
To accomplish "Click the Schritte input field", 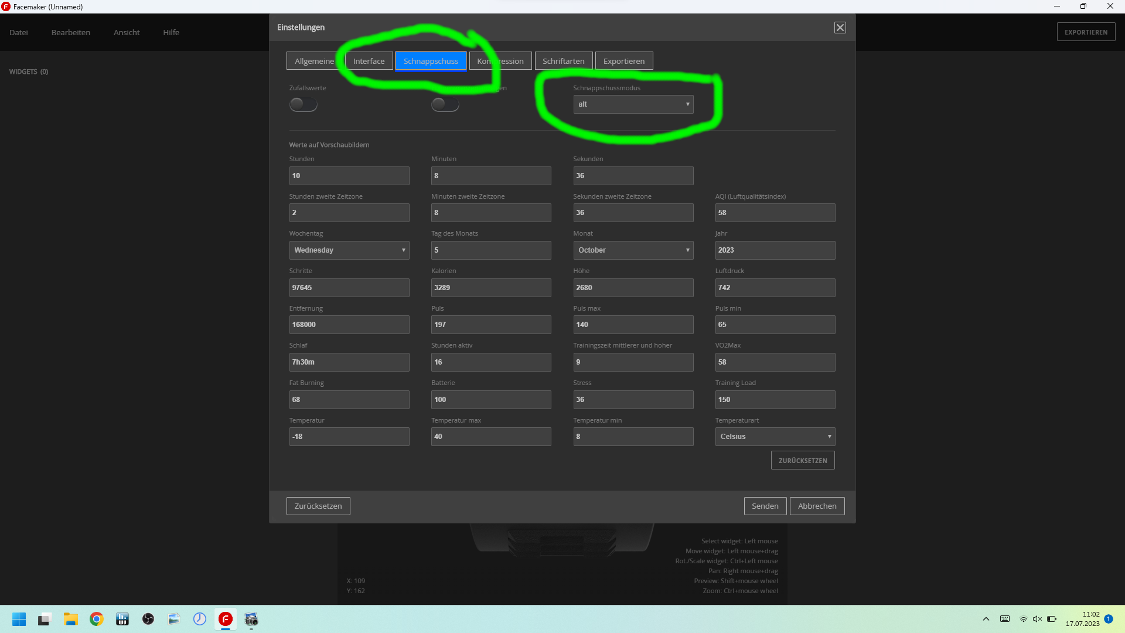I will (x=349, y=288).
